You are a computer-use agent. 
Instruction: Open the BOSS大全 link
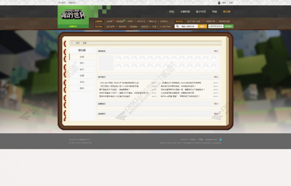(141, 21)
